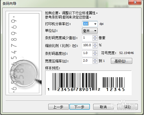Click the sample barcode preview image
The image size is (144, 115).
[x=88, y=83]
